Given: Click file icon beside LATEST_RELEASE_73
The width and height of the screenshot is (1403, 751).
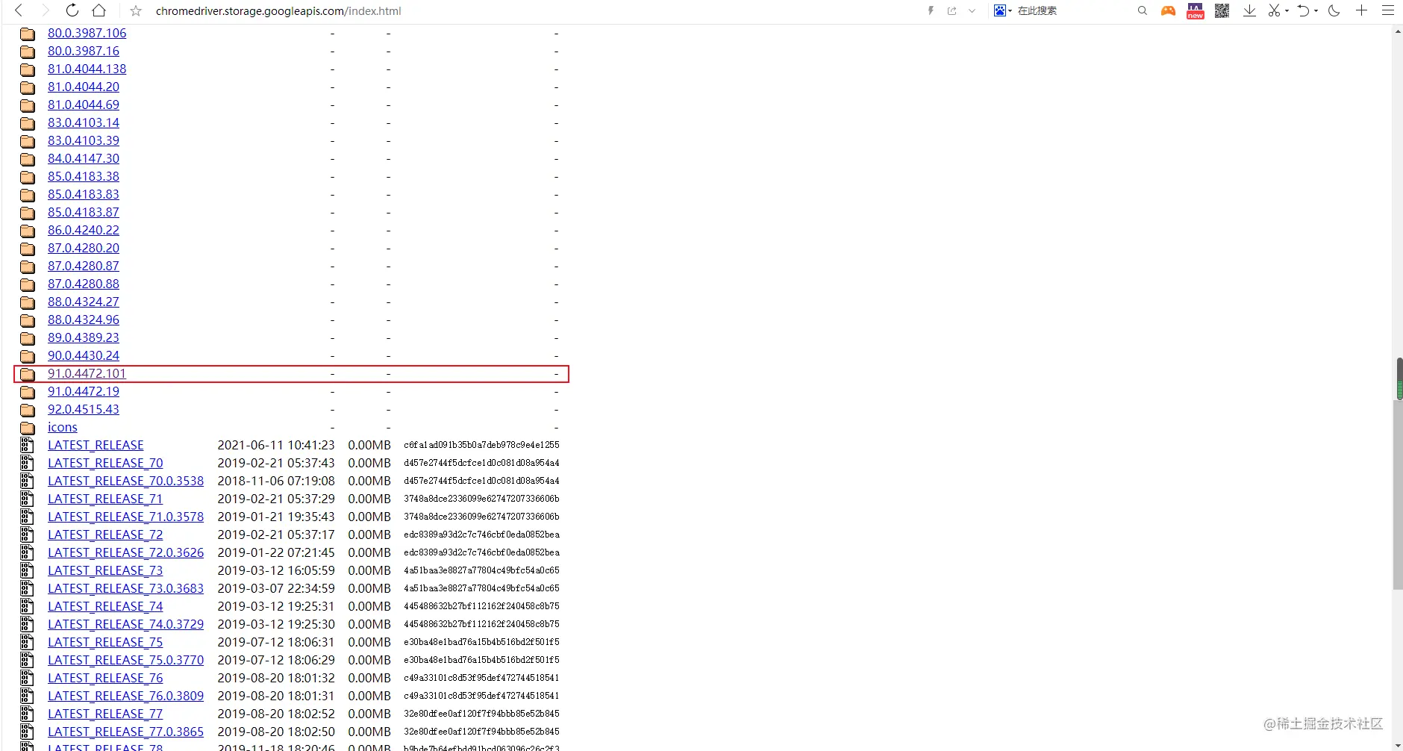Looking at the screenshot, I should [28, 570].
